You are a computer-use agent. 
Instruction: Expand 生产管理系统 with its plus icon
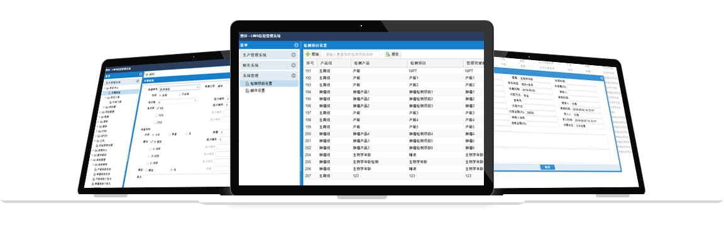click(x=293, y=55)
